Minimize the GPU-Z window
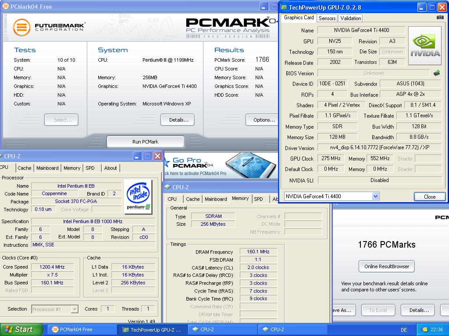The height and width of the screenshot is (336, 449). tap(421, 7)
